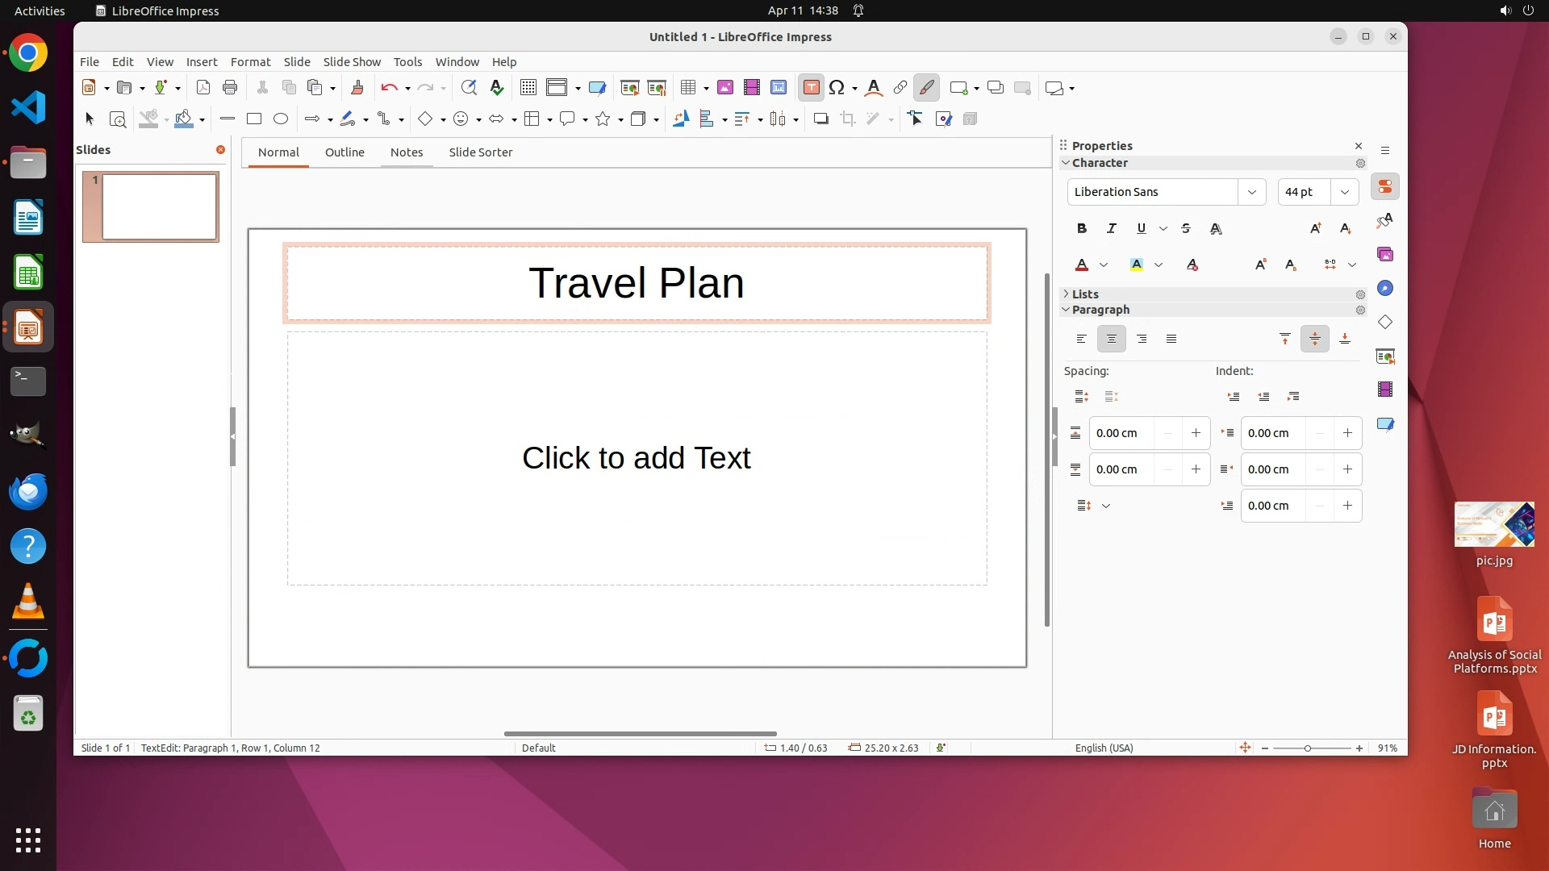Select the Ellipse drawing tool
This screenshot has width=1549, height=871.
point(281,119)
